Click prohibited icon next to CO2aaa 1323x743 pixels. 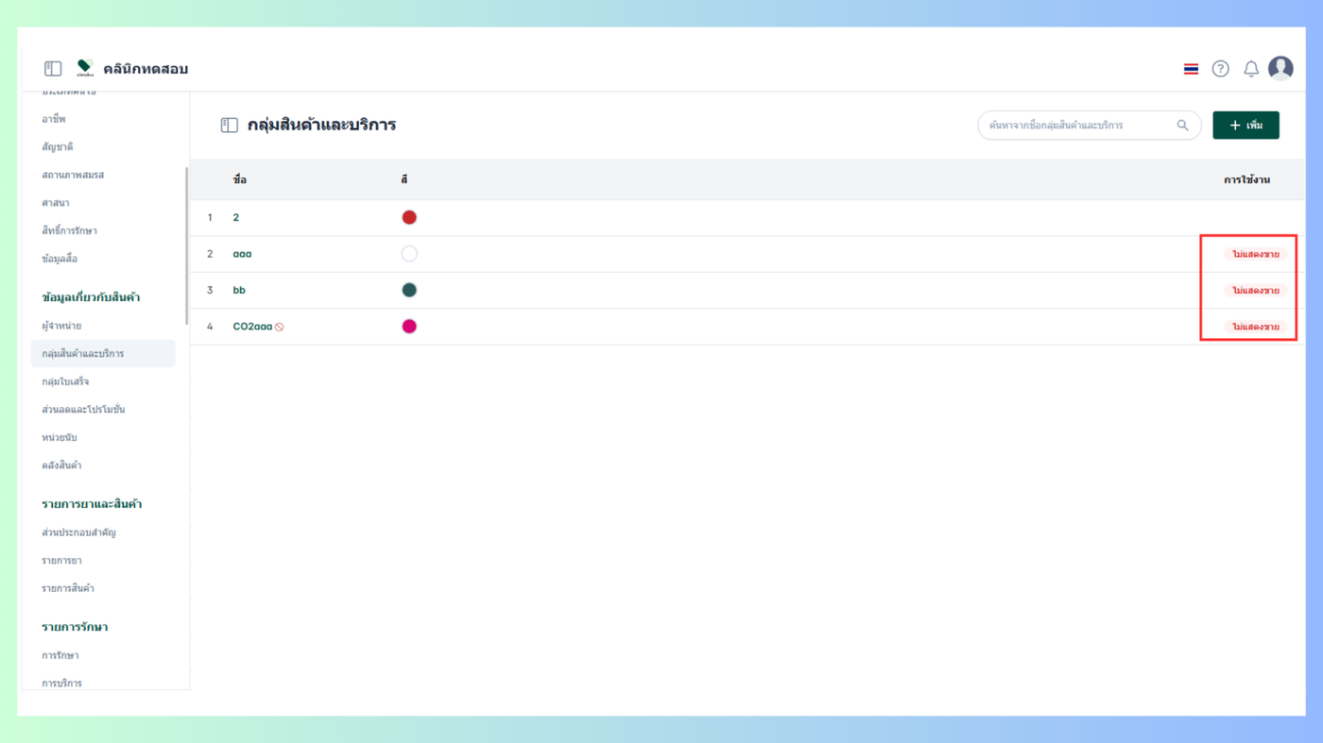[280, 327]
